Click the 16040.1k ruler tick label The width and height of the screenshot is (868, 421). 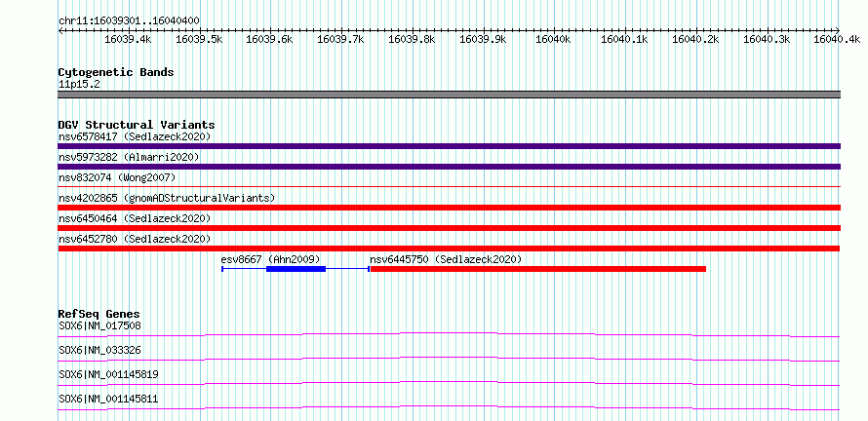point(625,39)
